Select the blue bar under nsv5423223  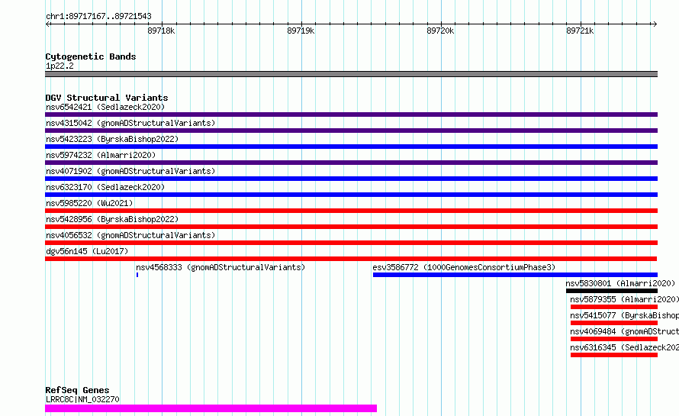tap(351, 147)
